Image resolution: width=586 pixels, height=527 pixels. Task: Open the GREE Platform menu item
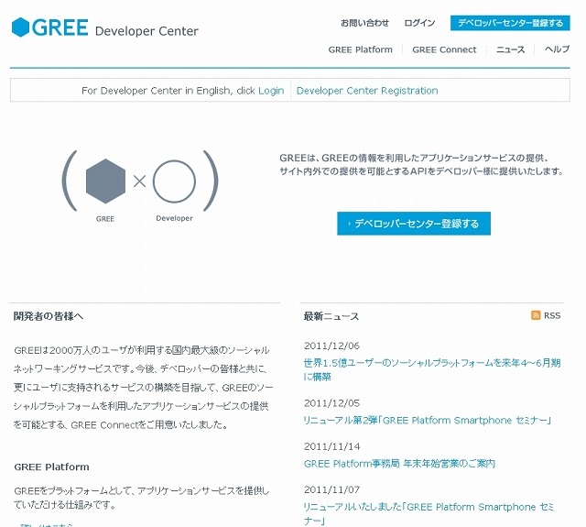coord(360,49)
